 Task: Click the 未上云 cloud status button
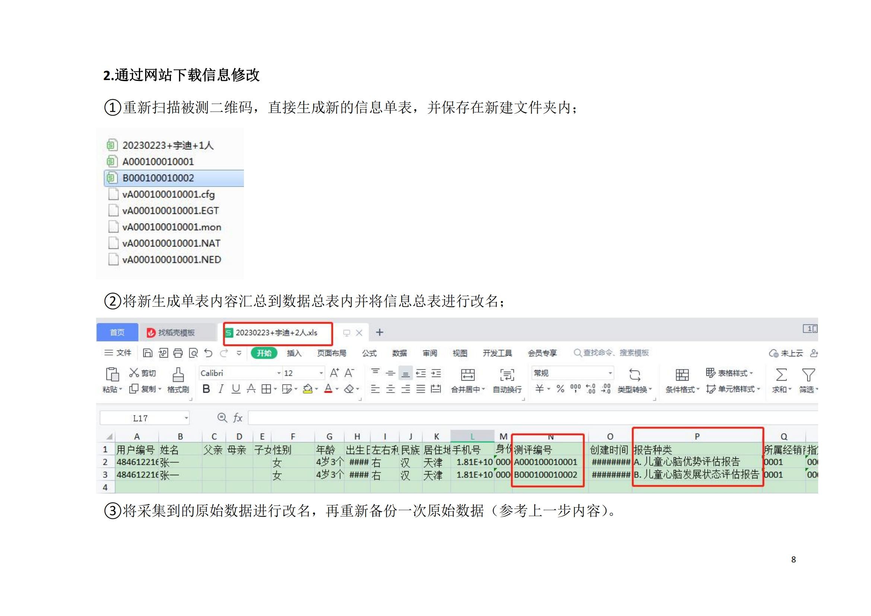coord(786,353)
